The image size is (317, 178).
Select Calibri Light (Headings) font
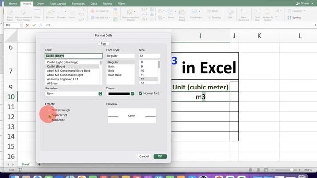(x=63, y=62)
